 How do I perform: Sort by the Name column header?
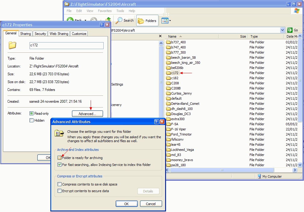(192, 36)
